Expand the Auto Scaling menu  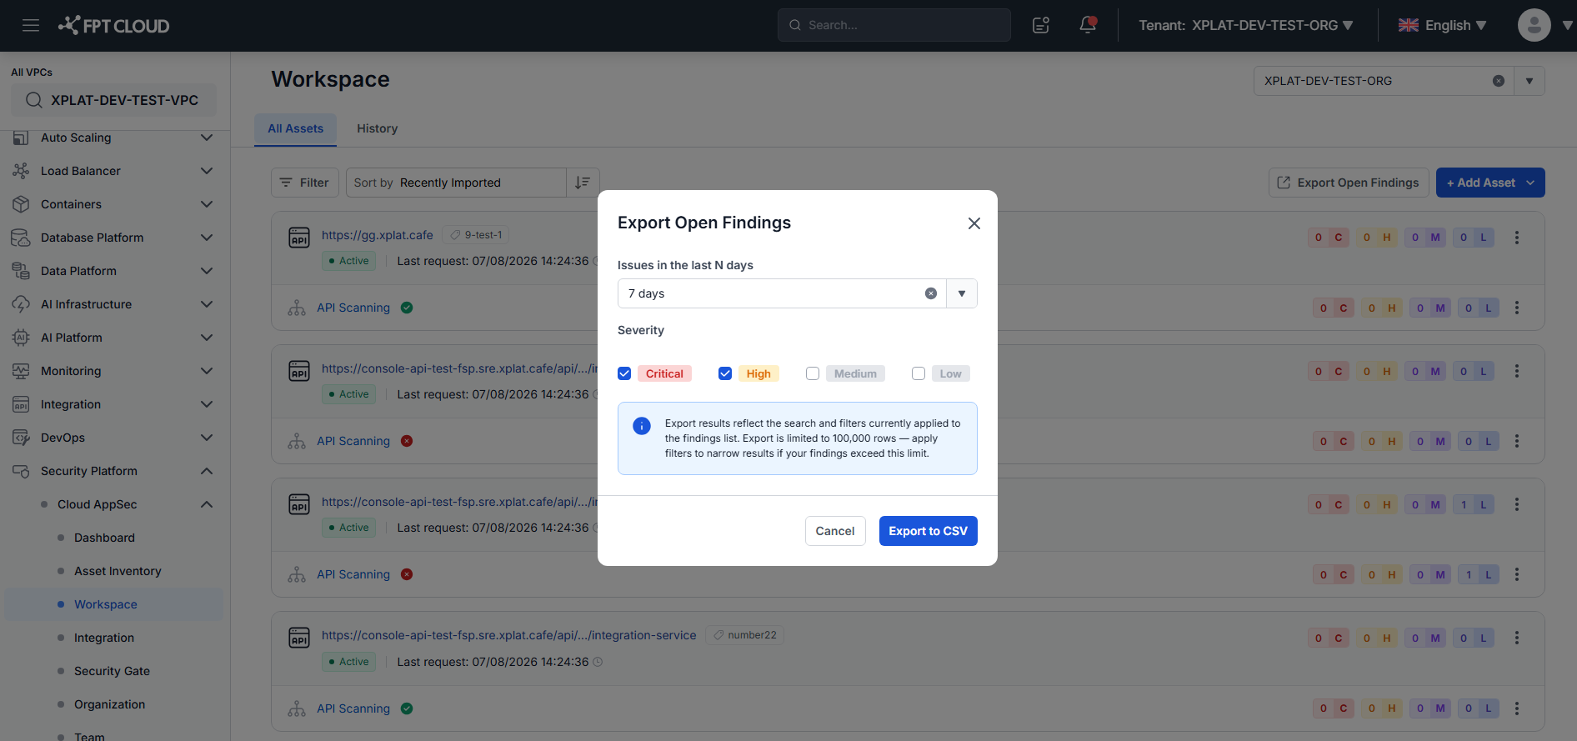click(207, 138)
